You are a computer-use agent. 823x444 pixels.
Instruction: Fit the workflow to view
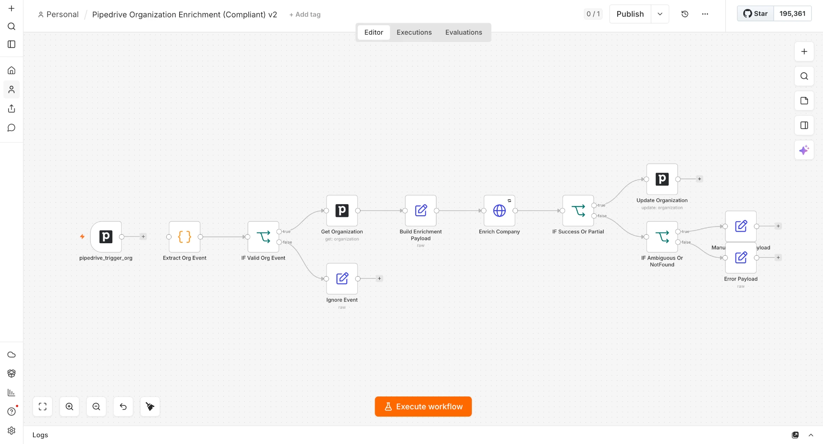click(42, 407)
